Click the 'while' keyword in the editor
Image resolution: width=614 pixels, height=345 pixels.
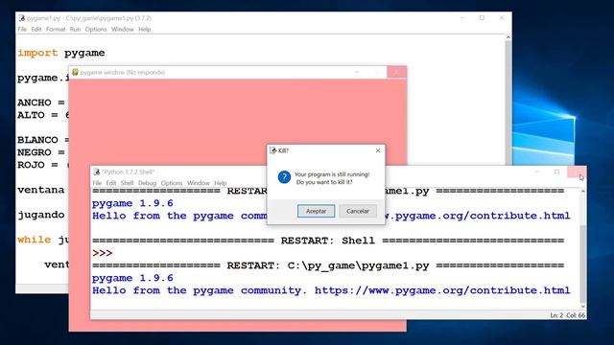coord(35,240)
